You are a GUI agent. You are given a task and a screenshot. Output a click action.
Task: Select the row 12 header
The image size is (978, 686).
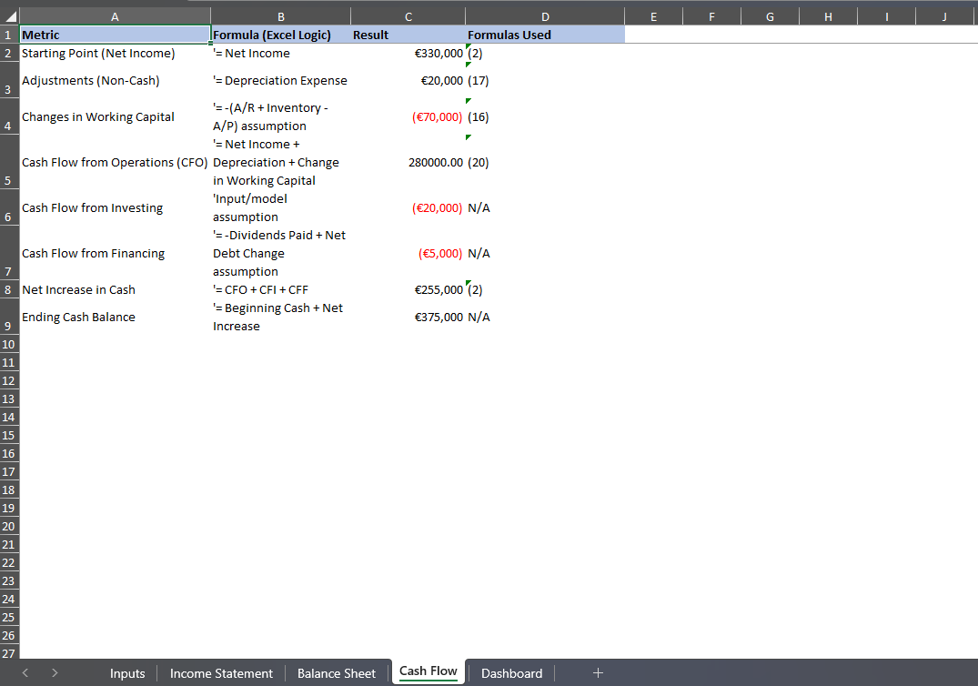[9, 380]
